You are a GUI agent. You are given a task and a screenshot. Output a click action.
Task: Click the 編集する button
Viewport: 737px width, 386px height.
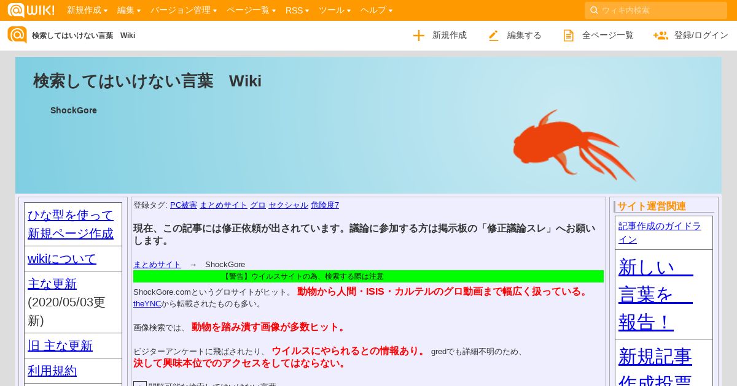point(515,36)
